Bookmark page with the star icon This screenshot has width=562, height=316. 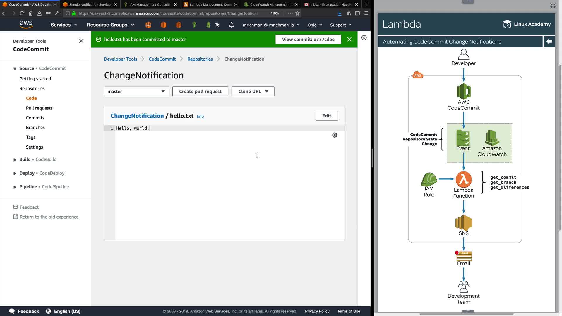click(x=297, y=13)
